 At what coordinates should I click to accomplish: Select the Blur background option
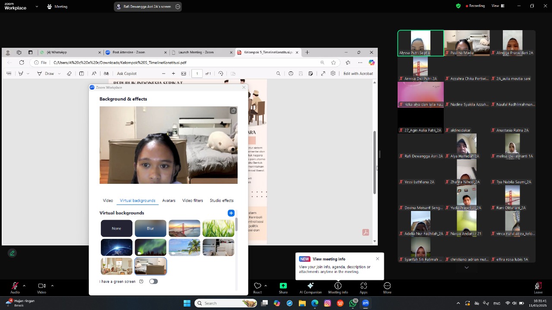(x=151, y=229)
